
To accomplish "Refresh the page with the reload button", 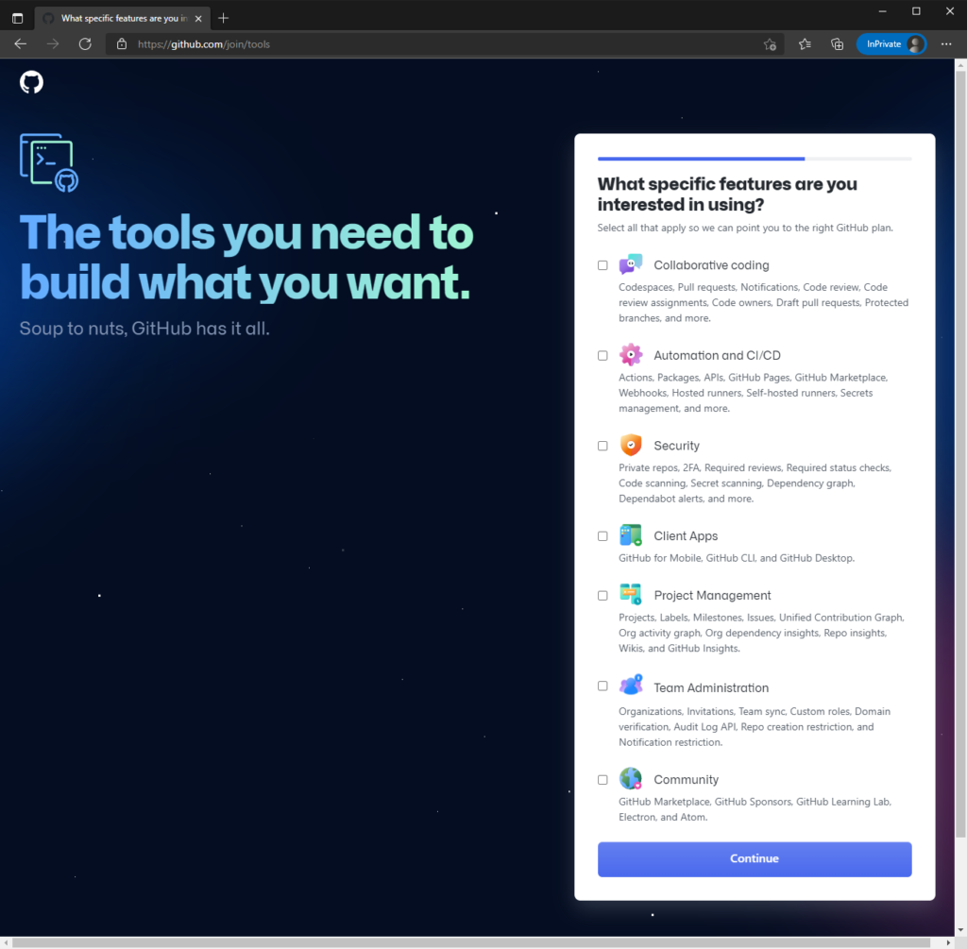I will 85,44.
